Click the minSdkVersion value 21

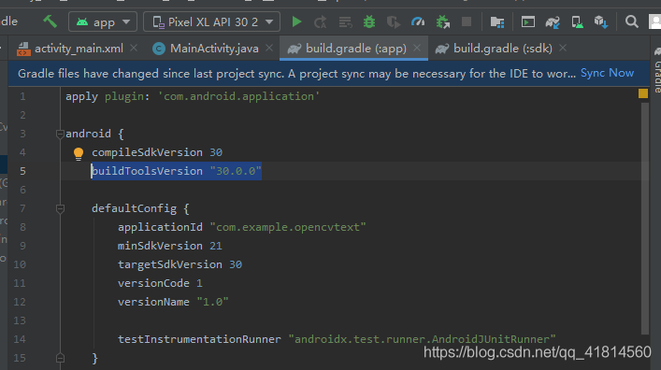(x=216, y=246)
